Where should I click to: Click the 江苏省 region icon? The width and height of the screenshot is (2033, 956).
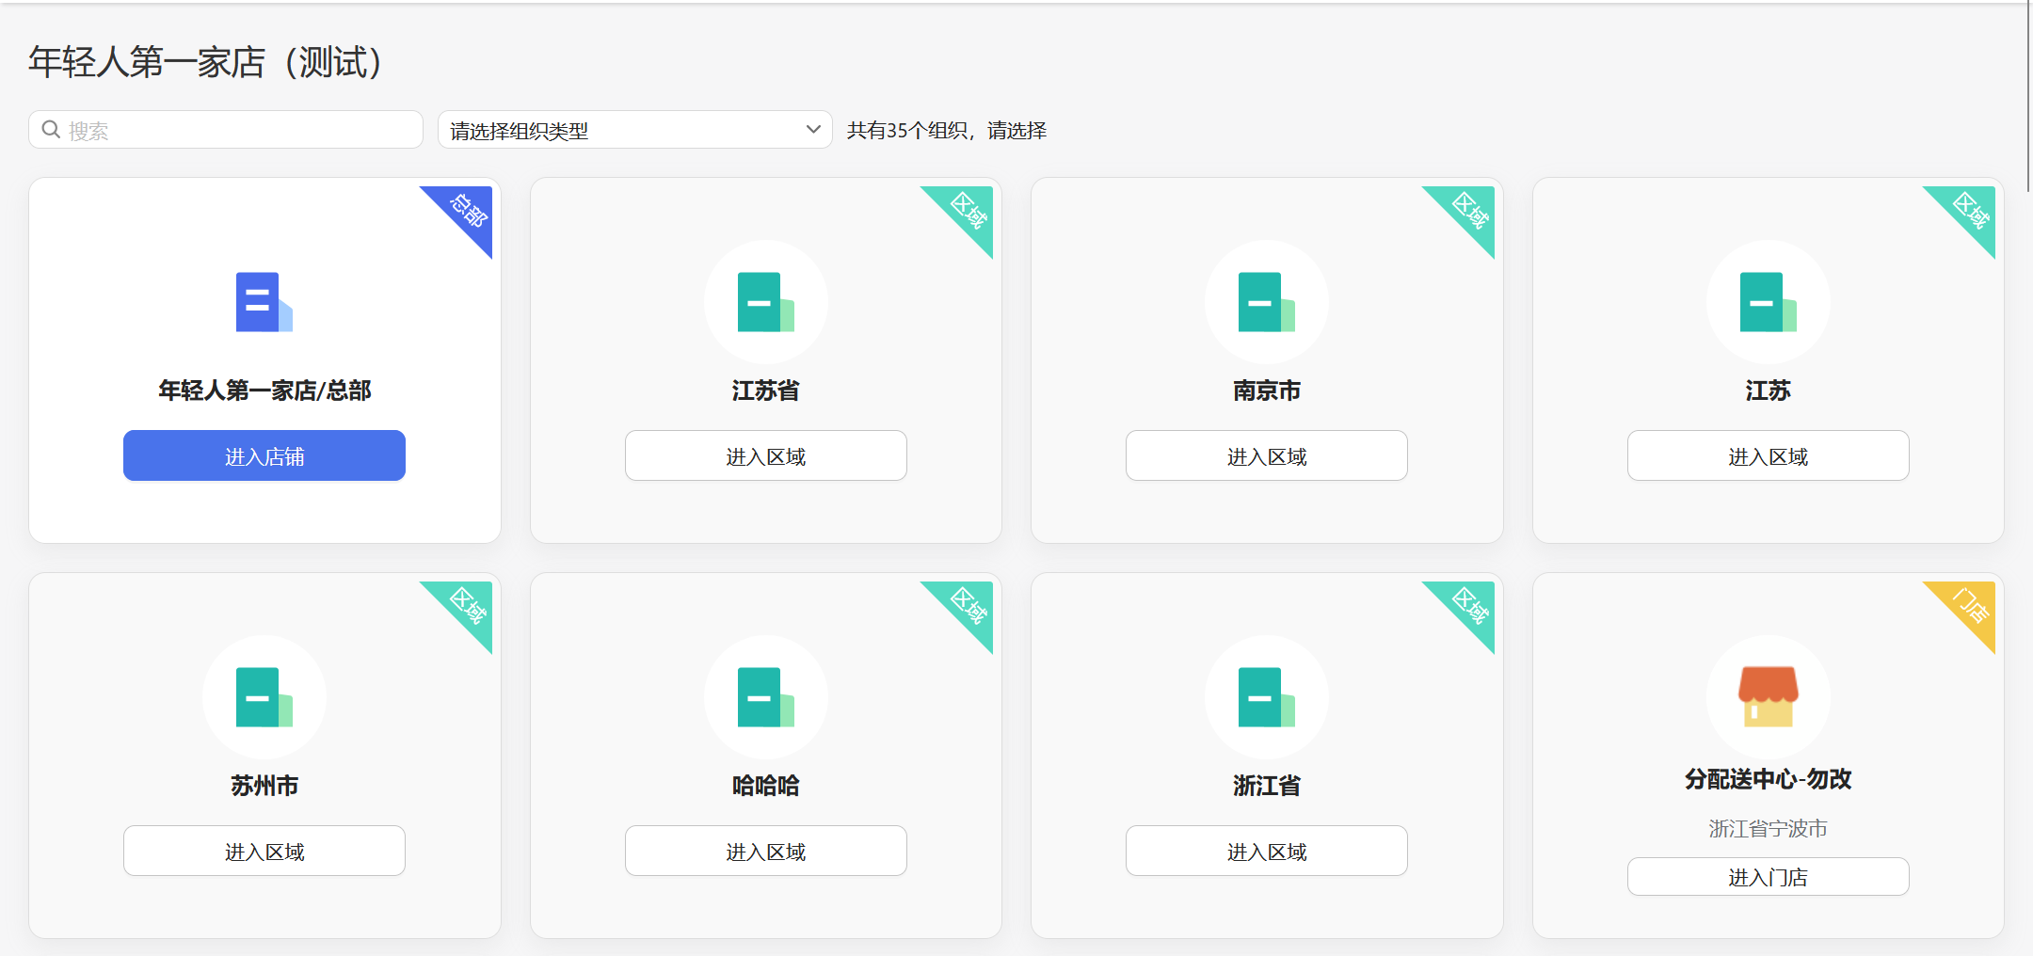[766, 302]
